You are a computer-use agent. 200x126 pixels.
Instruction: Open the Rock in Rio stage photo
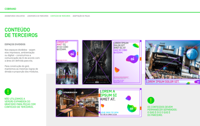[x=173, y=59]
